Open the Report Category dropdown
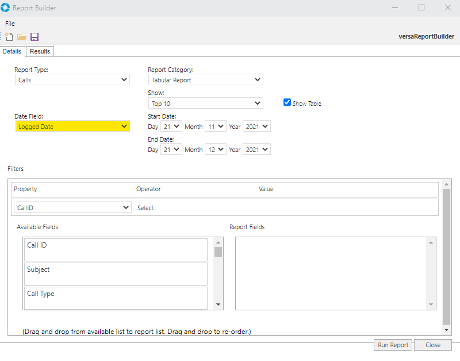This screenshot has width=460, height=361. tap(206, 80)
